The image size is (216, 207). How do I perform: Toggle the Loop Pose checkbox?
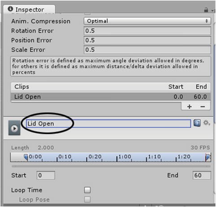pos(87,199)
